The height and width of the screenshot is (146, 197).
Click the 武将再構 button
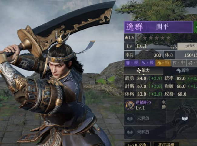click(166, 144)
